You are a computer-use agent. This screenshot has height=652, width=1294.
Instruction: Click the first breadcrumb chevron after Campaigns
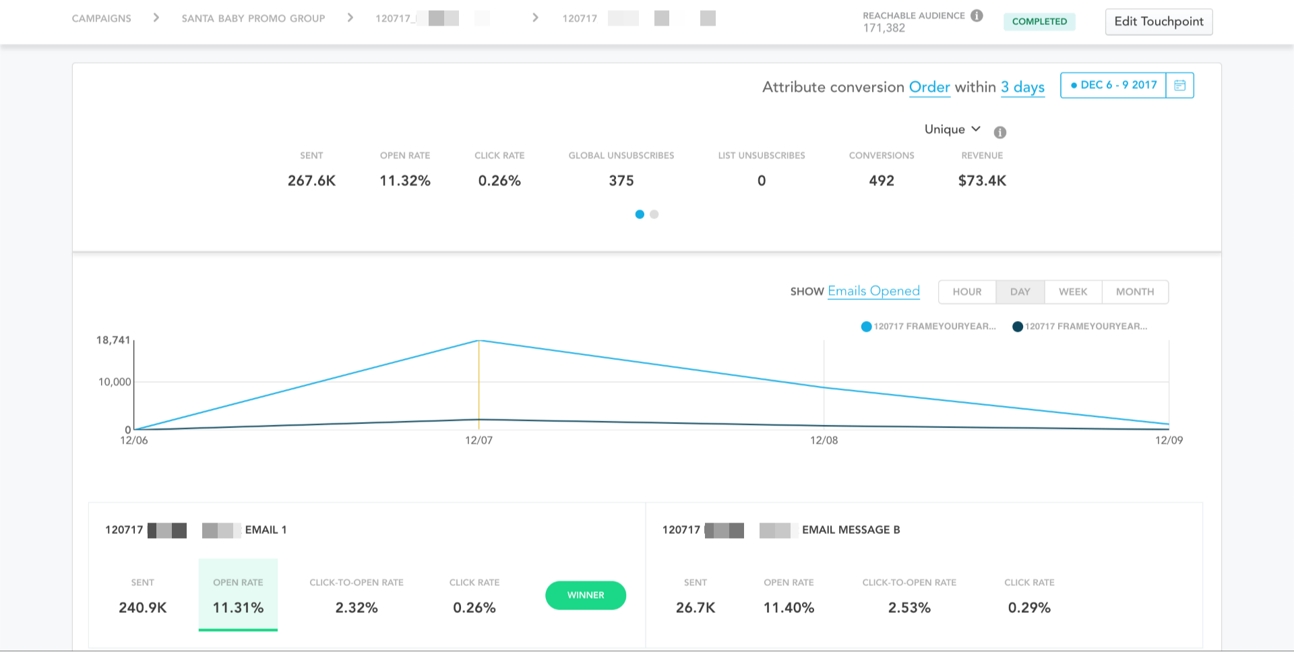coord(156,18)
